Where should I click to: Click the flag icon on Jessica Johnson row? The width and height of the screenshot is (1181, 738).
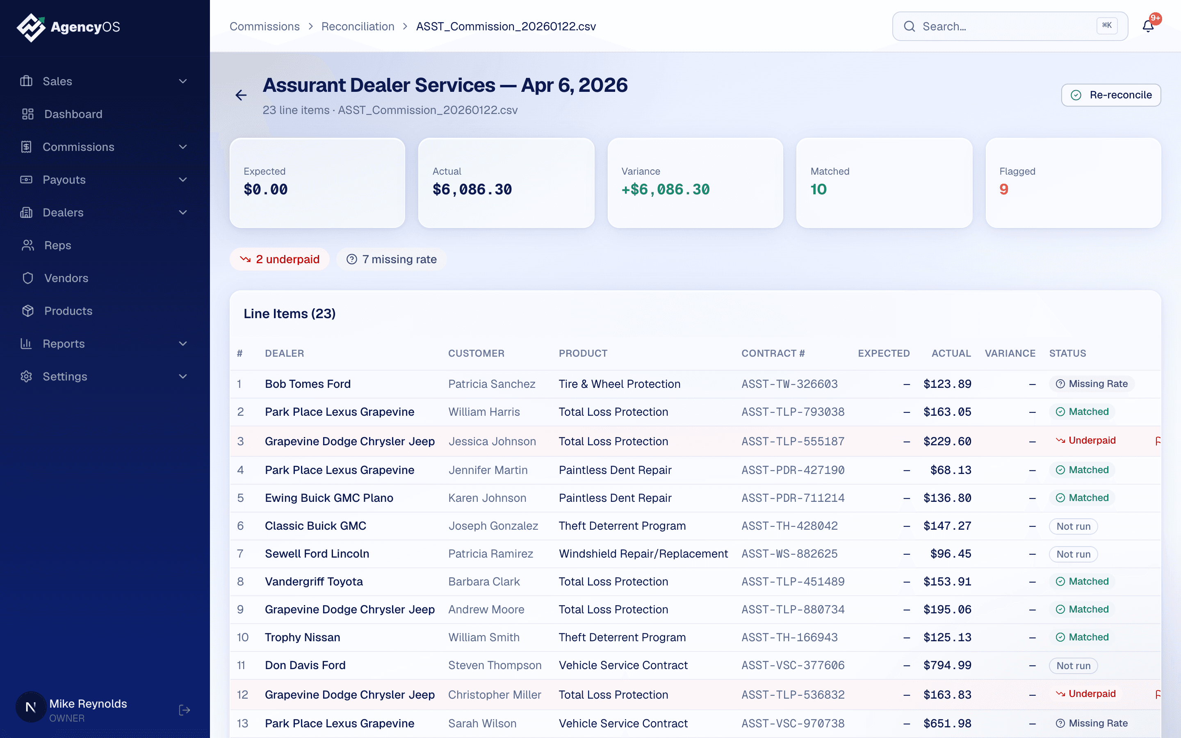1158,441
